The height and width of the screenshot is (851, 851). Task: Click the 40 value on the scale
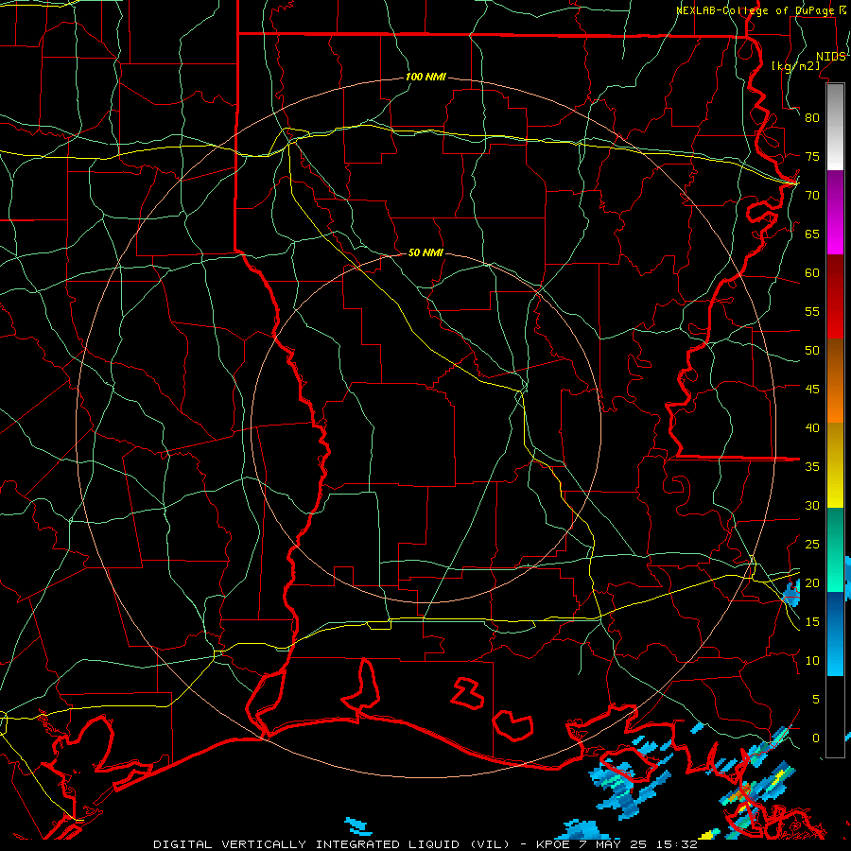click(812, 427)
